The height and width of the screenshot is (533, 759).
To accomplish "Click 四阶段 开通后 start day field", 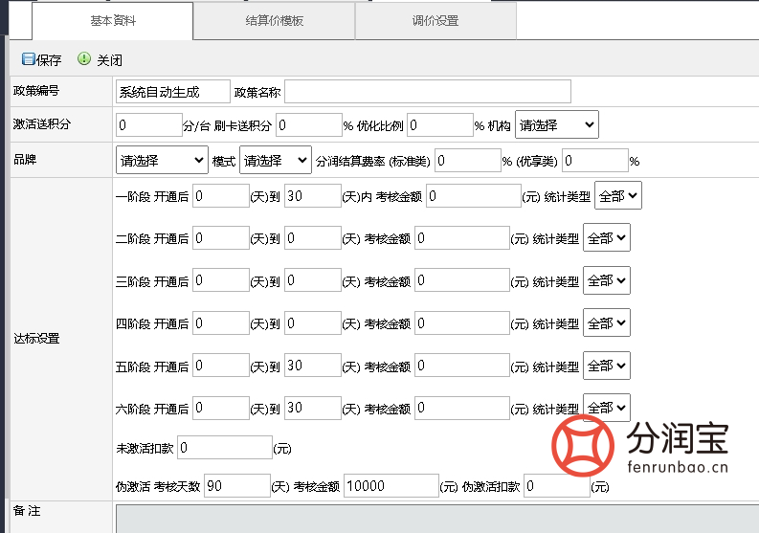I will [x=221, y=322].
